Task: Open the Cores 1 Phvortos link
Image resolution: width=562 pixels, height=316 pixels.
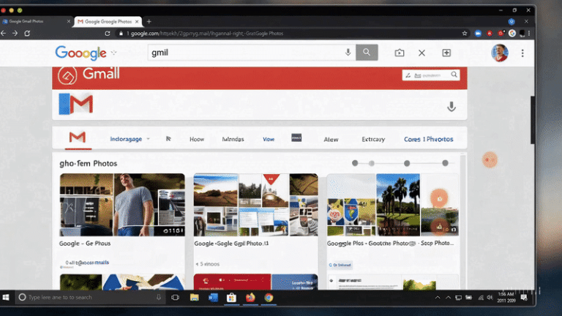Action: (x=429, y=139)
